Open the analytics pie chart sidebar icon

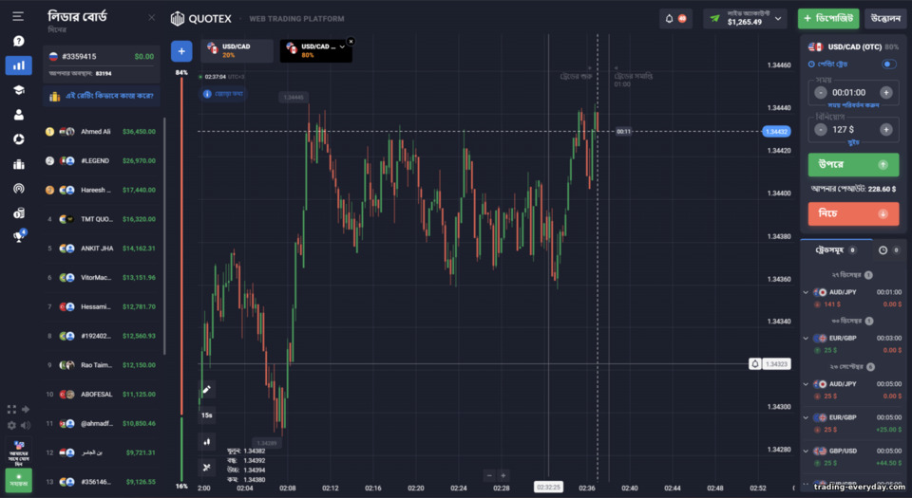pyautogui.click(x=19, y=139)
